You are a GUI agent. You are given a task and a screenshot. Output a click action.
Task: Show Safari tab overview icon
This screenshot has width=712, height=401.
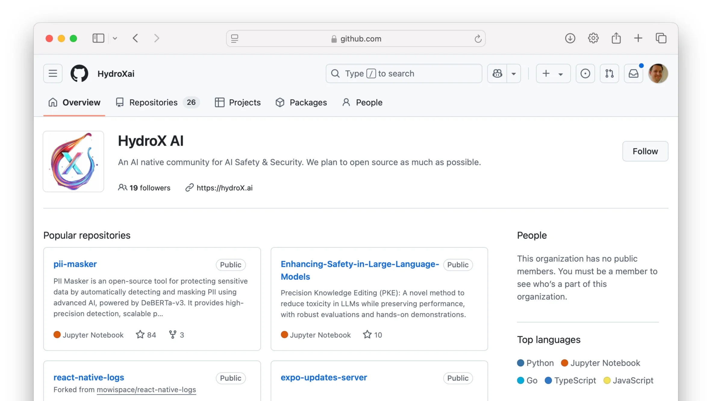pyautogui.click(x=661, y=38)
